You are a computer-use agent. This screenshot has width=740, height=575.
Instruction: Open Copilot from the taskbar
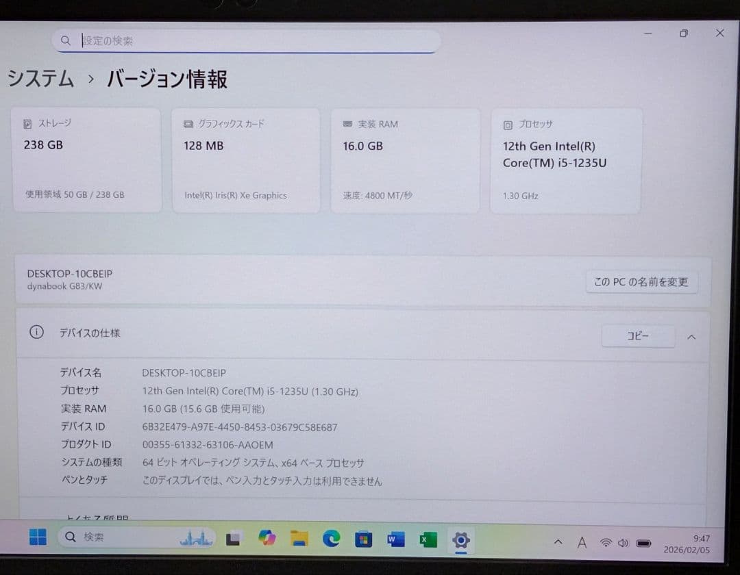(267, 539)
